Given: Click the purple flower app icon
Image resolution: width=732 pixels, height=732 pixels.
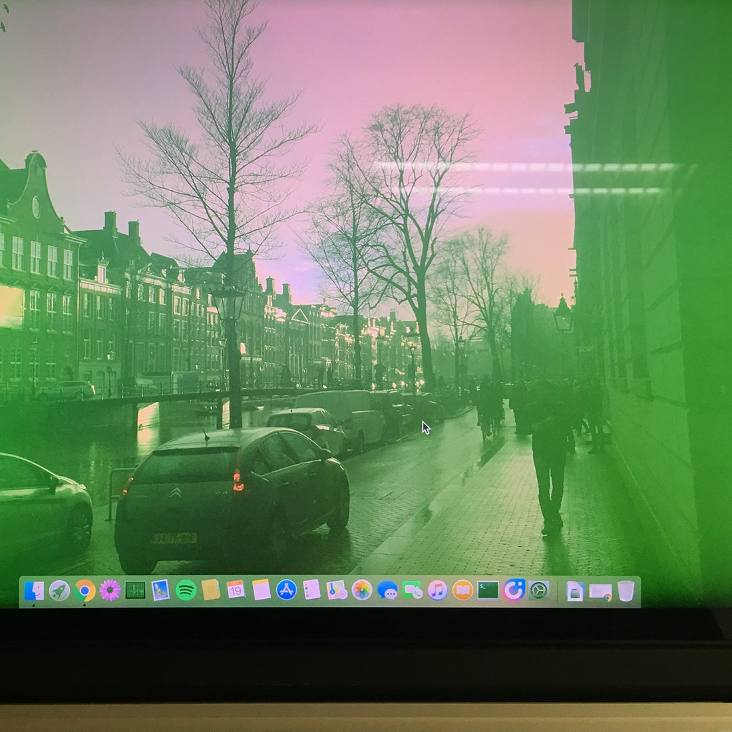Looking at the screenshot, I should point(110,590).
